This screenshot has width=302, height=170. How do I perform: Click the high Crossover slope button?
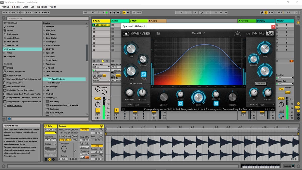[x=216, y=103]
